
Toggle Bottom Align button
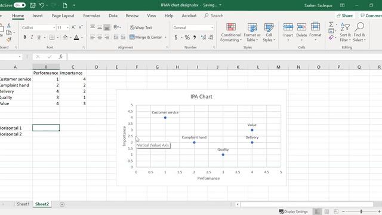point(107,27)
